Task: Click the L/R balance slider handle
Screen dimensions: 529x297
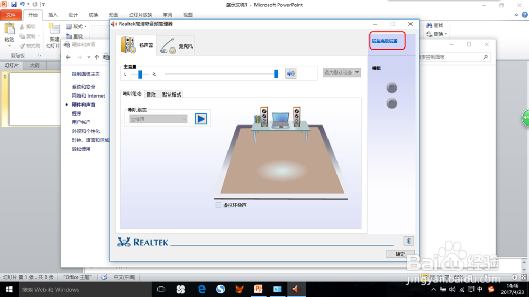Action: click(x=140, y=74)
